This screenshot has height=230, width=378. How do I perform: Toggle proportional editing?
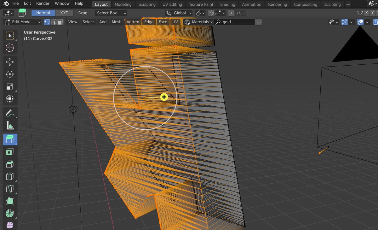pyautogui.click(x=232, y=13)
